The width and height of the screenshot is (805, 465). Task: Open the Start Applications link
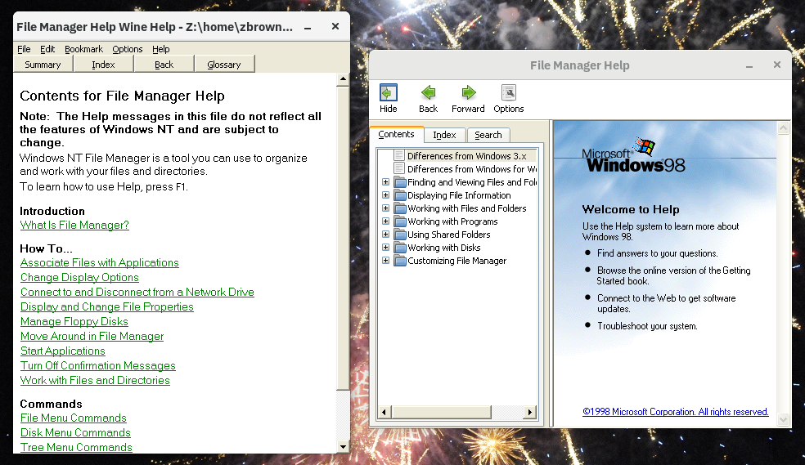pos(63,351)
